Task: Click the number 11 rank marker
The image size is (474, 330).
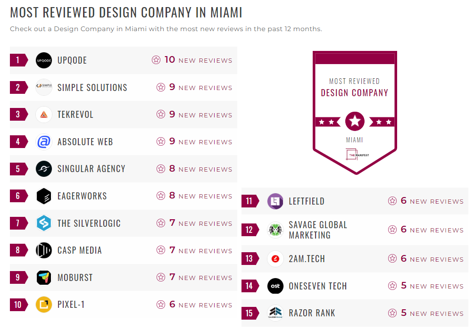Action: tap(249, 201)
